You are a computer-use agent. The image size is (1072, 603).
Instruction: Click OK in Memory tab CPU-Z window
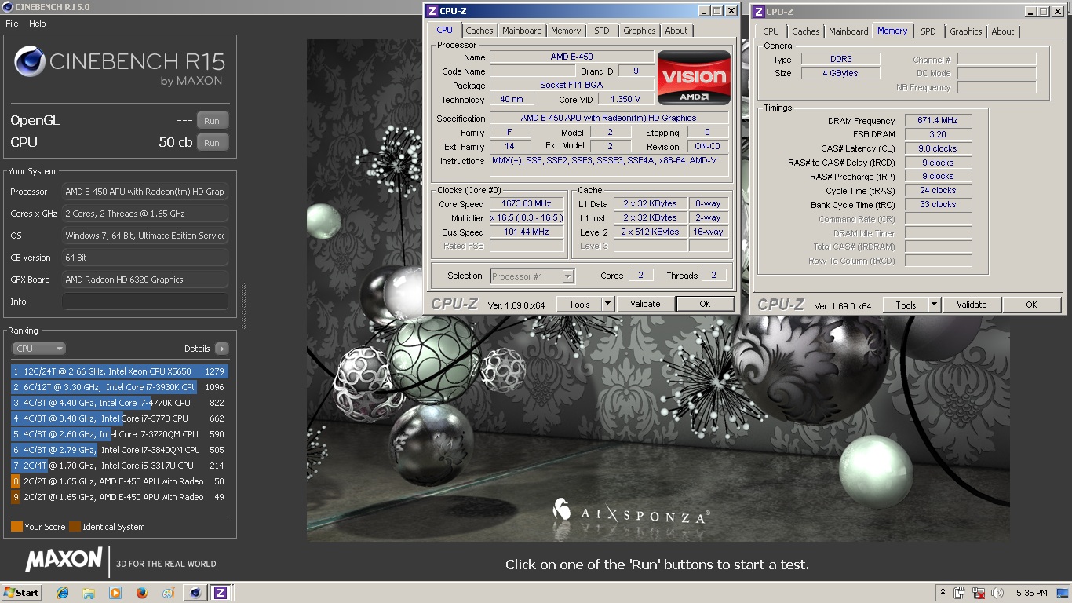(1031, 305)
